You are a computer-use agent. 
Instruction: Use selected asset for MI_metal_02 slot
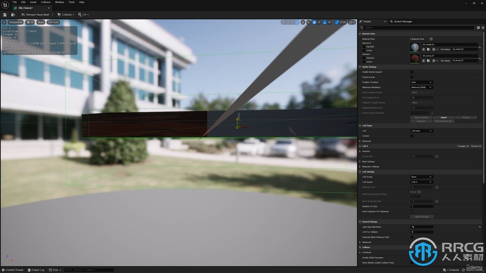click(424, 49)
